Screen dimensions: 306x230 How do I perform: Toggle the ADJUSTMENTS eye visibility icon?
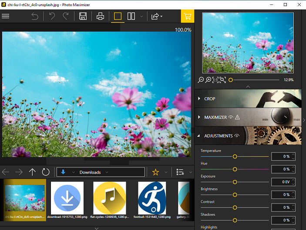point(237,136)
